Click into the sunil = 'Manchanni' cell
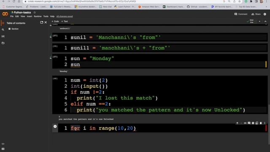 (160, 38)
